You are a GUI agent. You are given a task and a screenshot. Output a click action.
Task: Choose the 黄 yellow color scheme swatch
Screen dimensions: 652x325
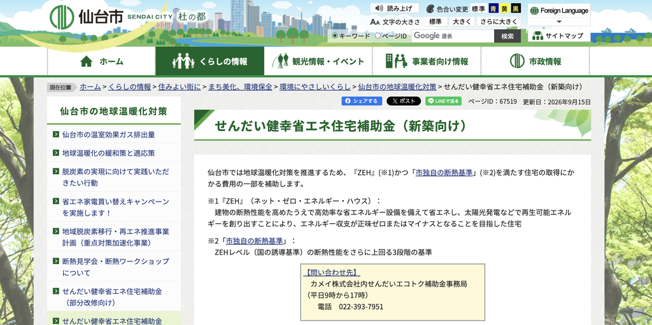(504, 9)
